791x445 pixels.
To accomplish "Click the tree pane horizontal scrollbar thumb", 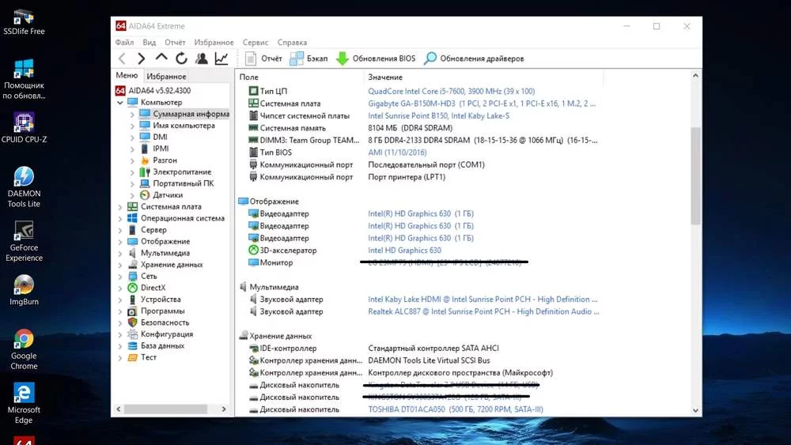I will point(165,409).
